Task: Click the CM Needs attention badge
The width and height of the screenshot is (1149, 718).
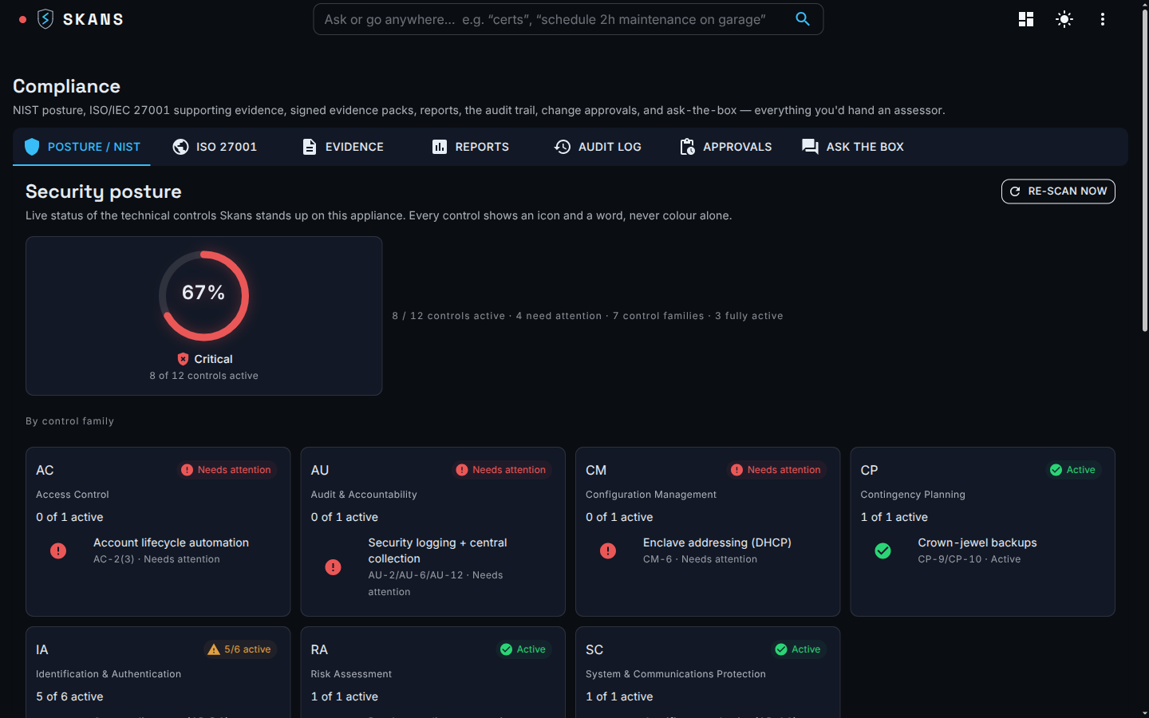Action: coord(776,470)
